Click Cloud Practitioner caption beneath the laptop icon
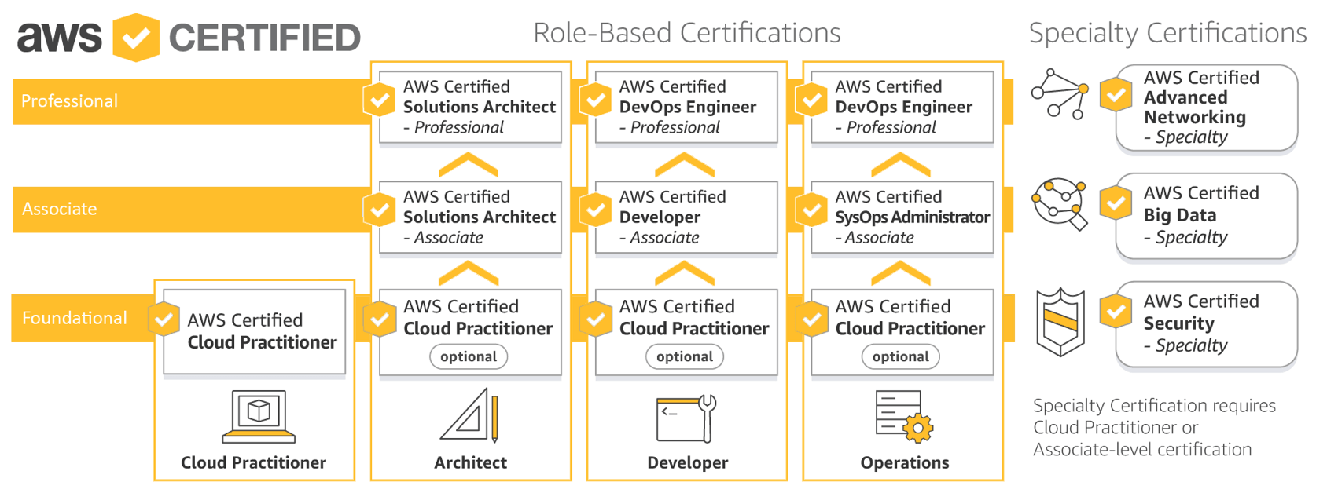The height and width of the screenshot is (493, 1327). pyautogui.click(x=253, y=462)
